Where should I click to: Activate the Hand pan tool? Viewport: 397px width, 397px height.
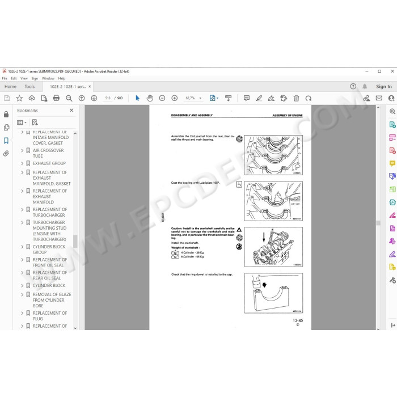point(150,98)
